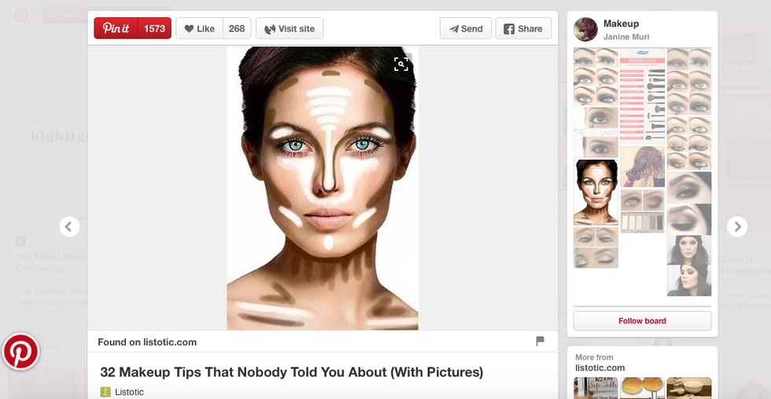This screenshot has width=771, height=399.
Task: Go to the previous pin arrow
Action: pyautogui.click(x=70, y=227)
